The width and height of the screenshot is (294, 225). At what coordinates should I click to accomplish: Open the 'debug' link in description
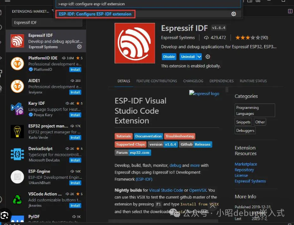pyautogui.click(x=175, y=165)
